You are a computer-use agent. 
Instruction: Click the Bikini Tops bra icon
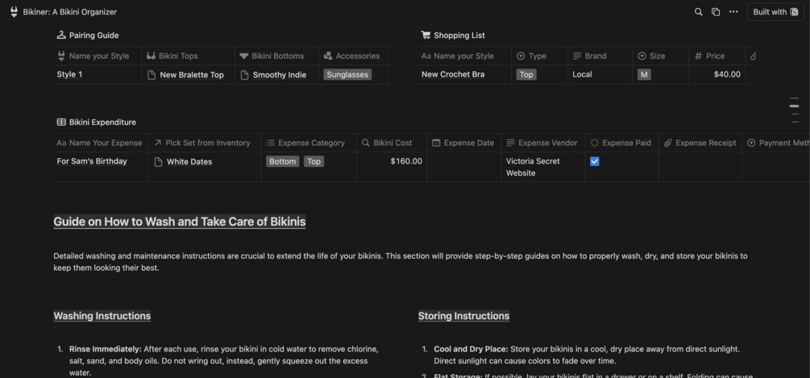151,56
